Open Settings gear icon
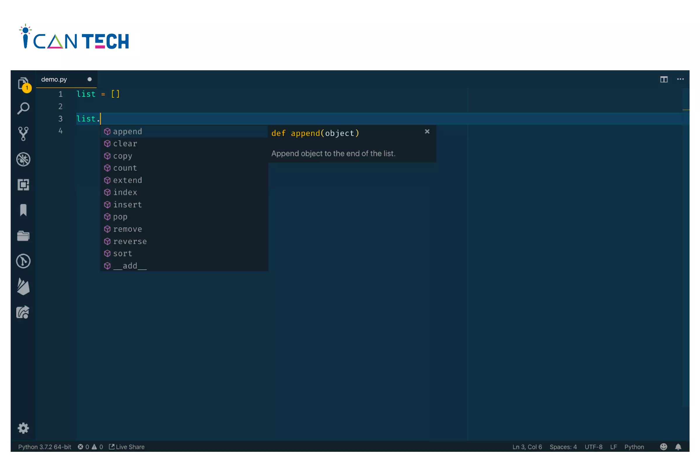700x469 pixels. tap(23, 428)
